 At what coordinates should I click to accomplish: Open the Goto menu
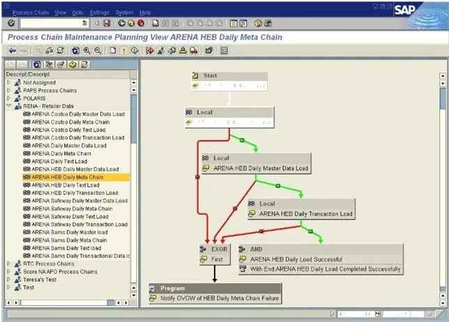pos(78,13)
